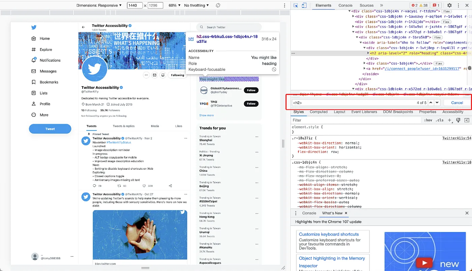
Task: Toggle the device toolbar icon
Action: 304,5
